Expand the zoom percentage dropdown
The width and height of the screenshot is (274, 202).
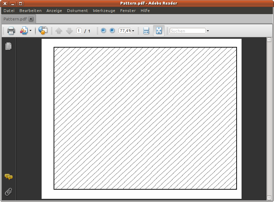pos(133,31)
